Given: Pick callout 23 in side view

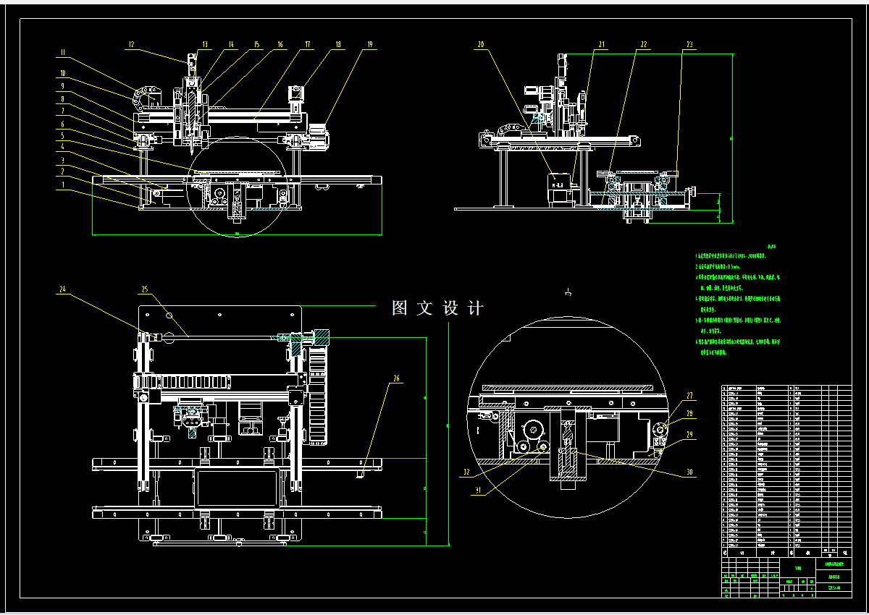Looking at the screenshot, I should 689,44.
